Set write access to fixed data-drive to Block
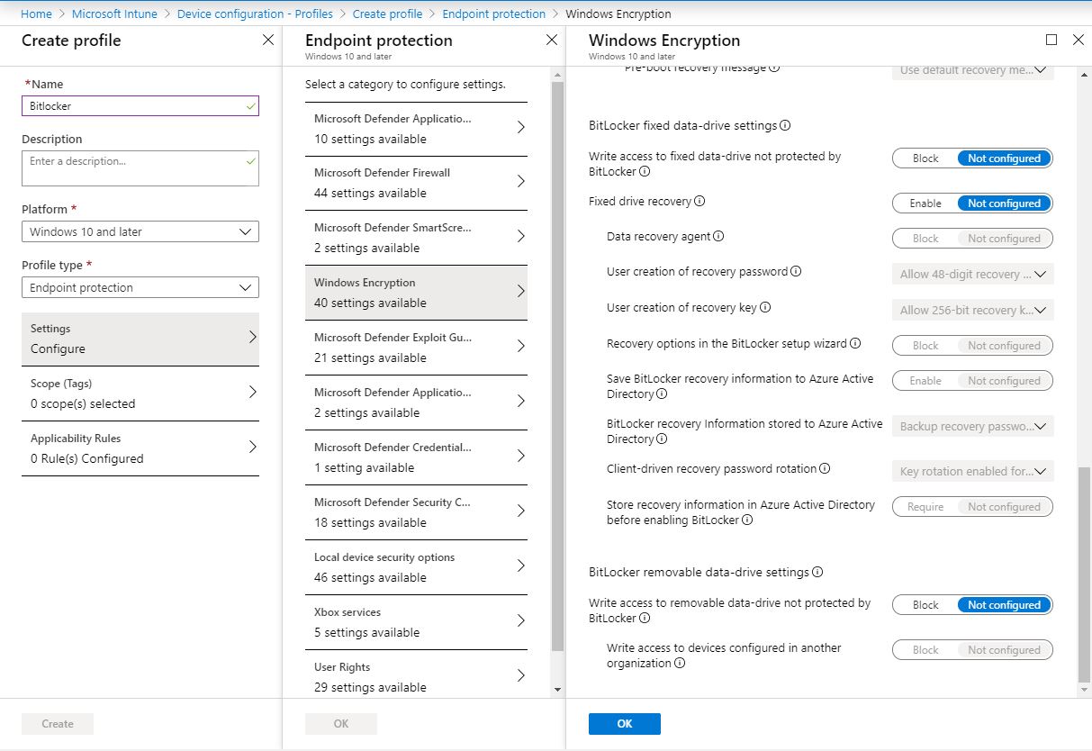 click(923, 158)
